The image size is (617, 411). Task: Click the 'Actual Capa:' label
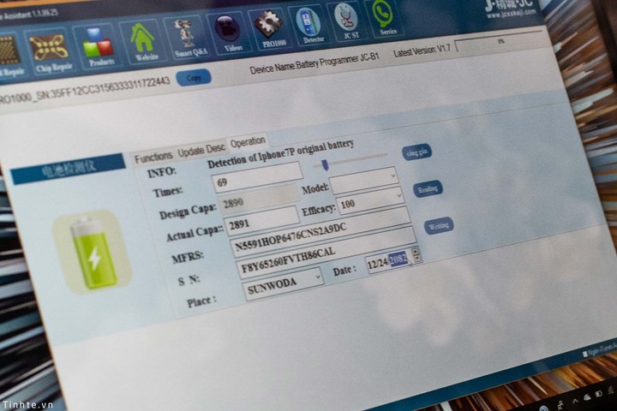tap(195, 235)
